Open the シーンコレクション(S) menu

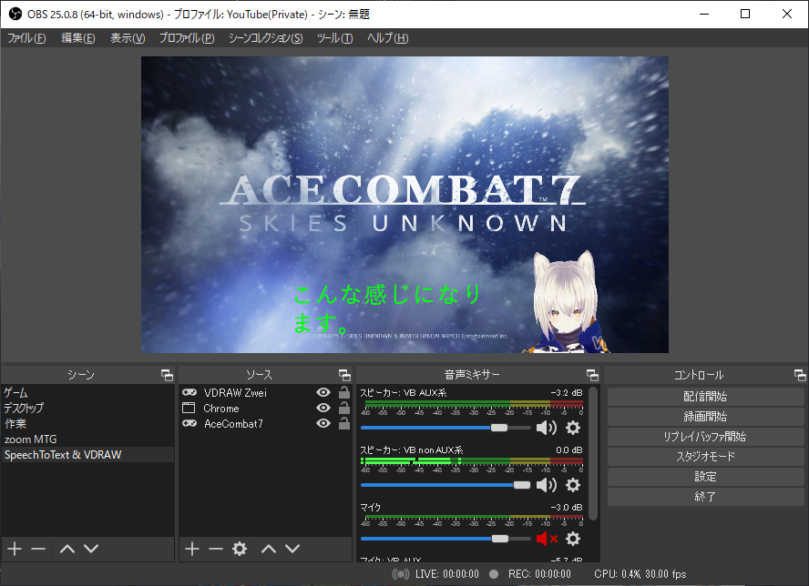coord(266,38)
